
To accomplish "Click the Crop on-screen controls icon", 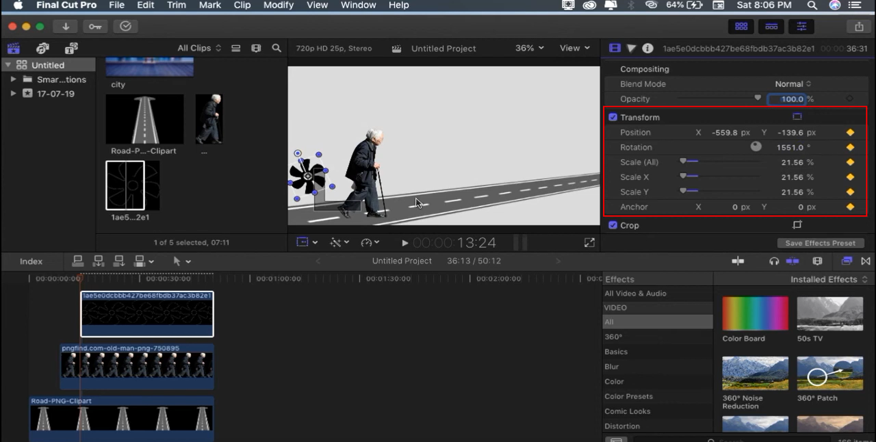I will coord(797,225).
